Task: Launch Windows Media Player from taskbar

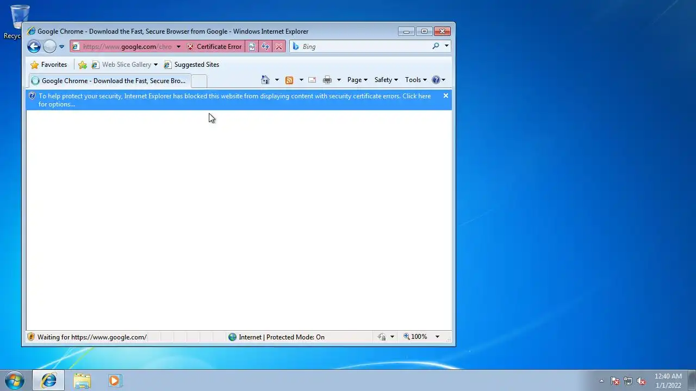Action: click(115, 381)
